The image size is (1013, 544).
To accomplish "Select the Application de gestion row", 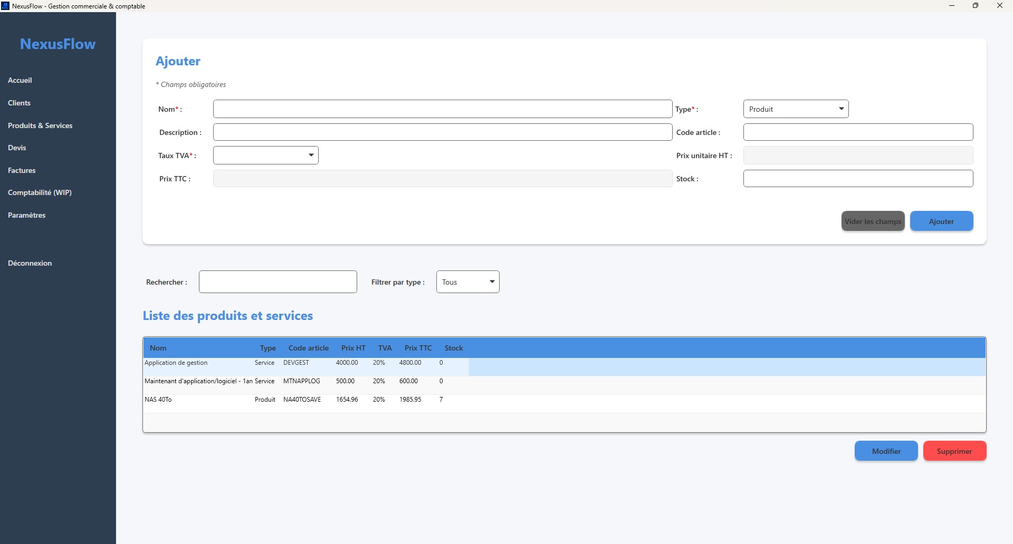I will (x=564, y=367).
